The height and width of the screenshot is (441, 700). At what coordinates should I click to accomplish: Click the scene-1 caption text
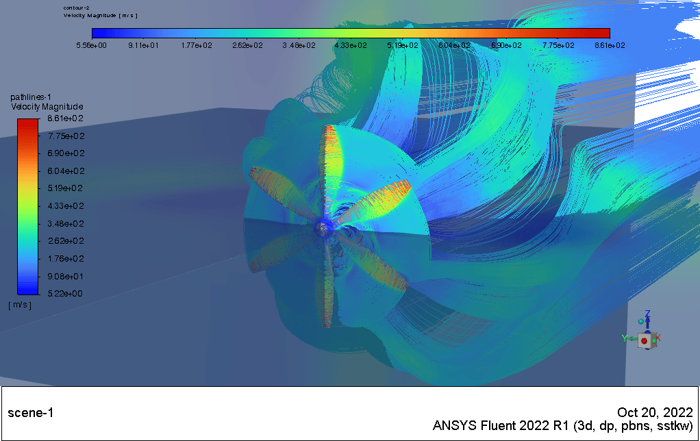coord(30,413)
